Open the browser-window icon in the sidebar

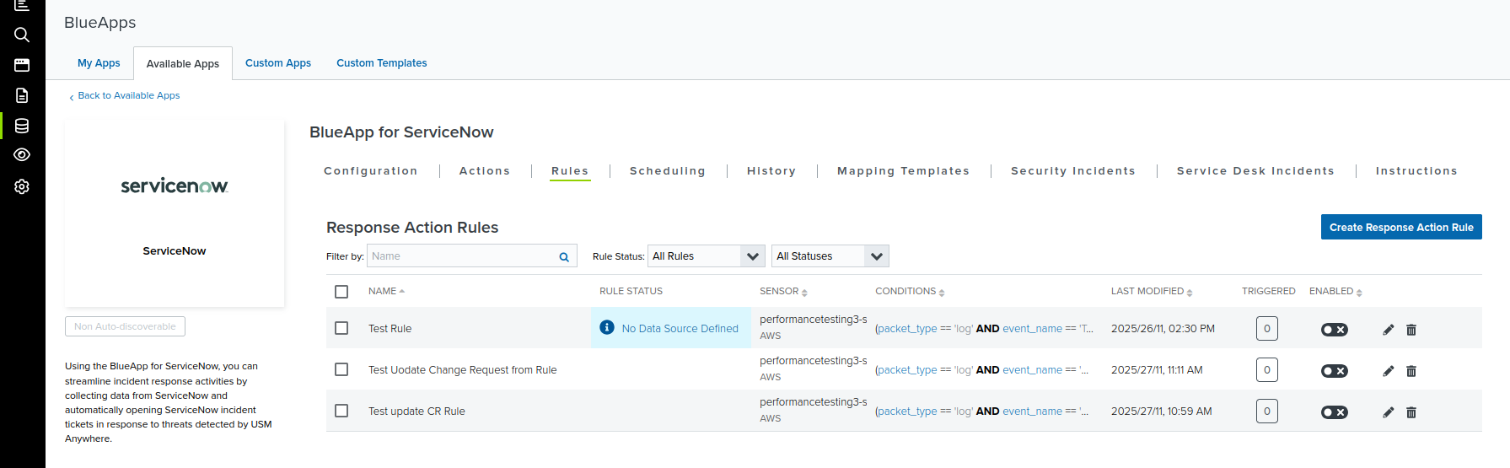tap(22, 65)
